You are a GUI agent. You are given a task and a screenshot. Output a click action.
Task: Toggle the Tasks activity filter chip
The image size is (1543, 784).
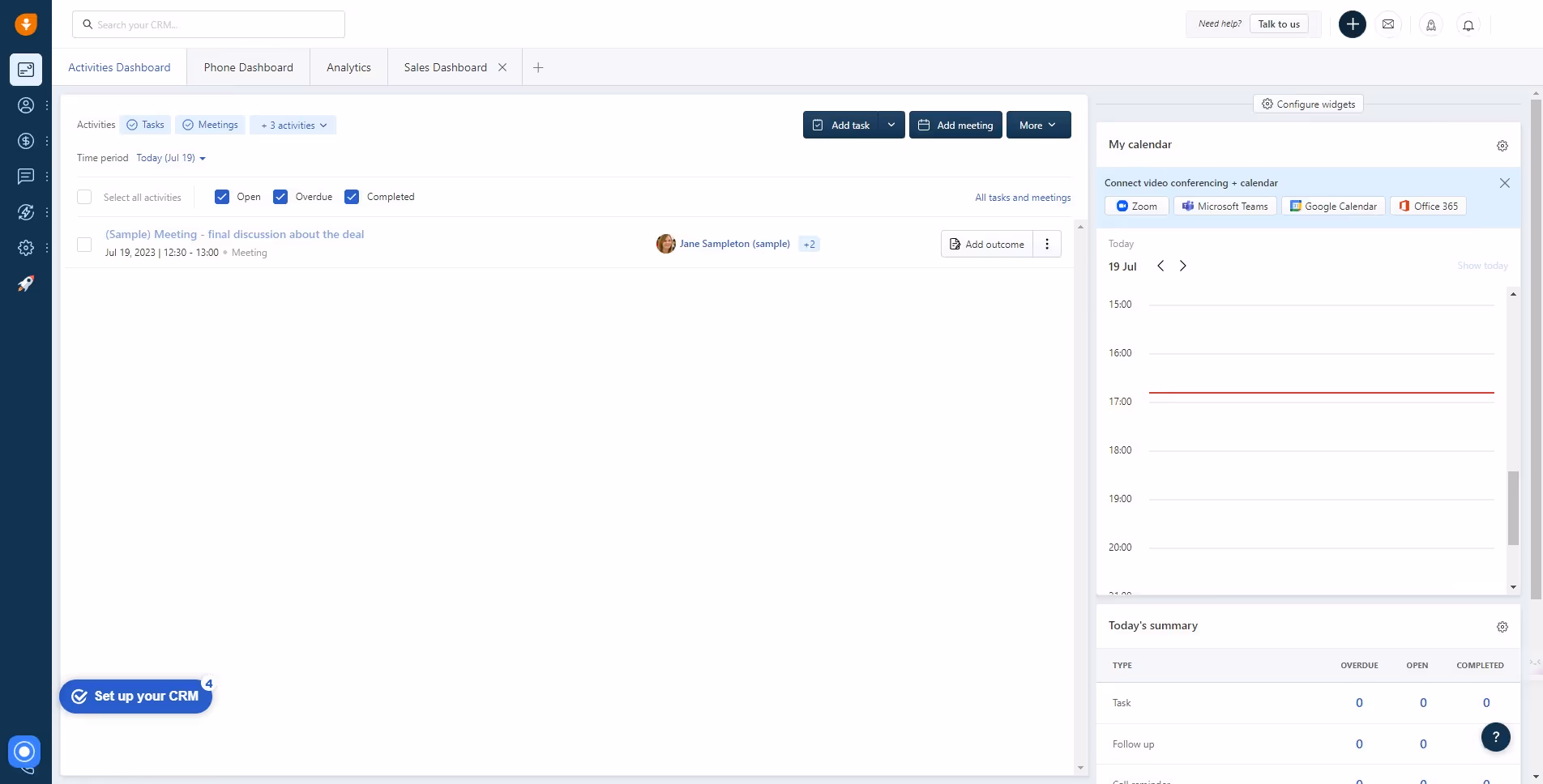[145, 125]
